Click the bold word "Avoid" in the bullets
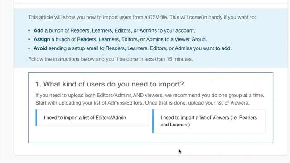290x163 pixels. click(40, 48)
